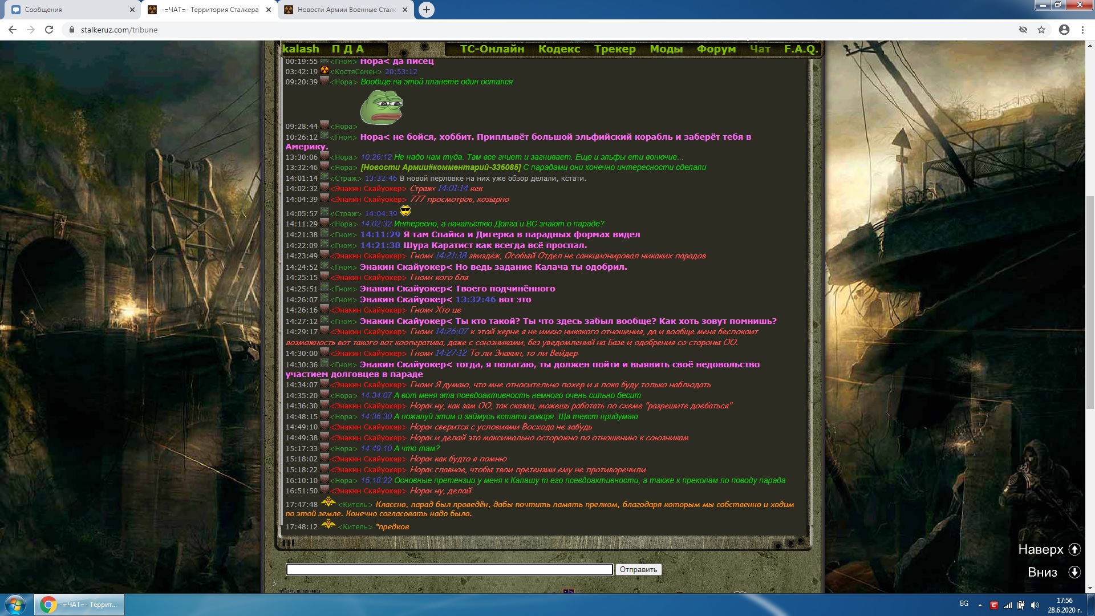Open the Форум menu item

click(716, 49)
